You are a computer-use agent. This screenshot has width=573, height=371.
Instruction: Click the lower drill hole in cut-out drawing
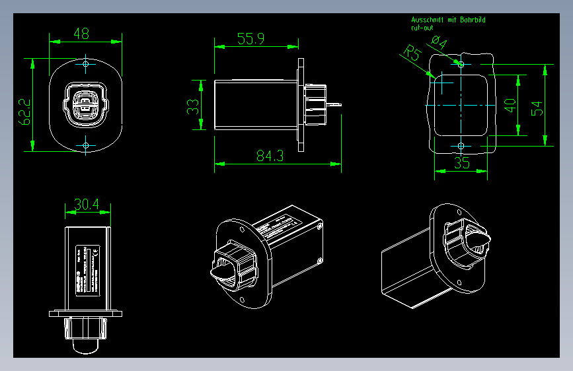pyautogui.click(x=461, y=146)
